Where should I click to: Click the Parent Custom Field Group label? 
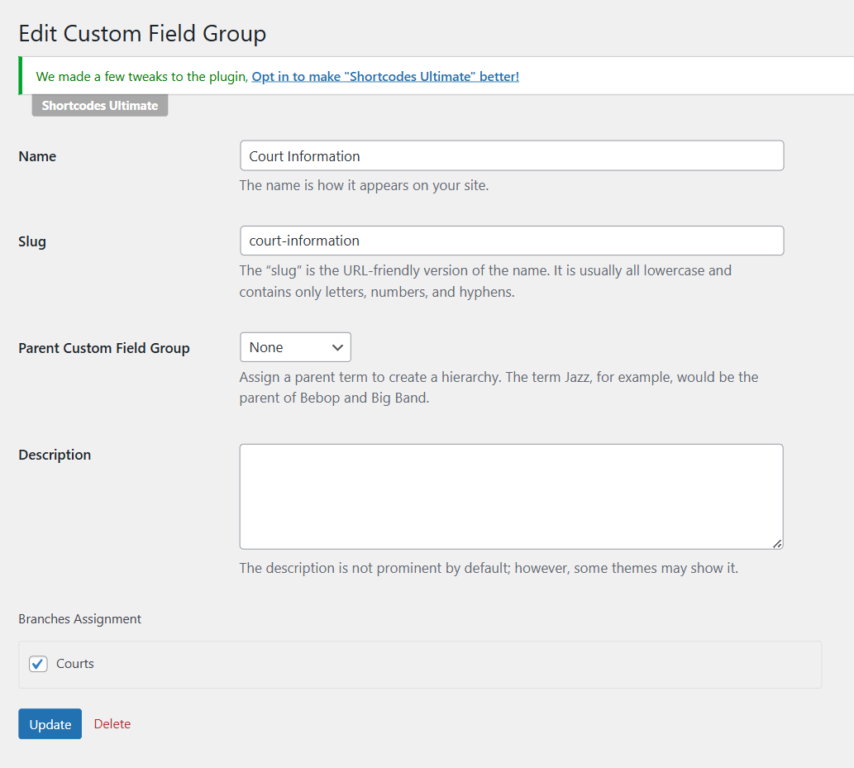[x=103, y=348]
